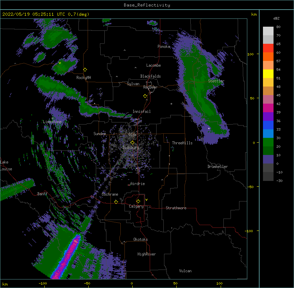Select the yellow diamond marker between Olds and Didsbury
Screen dimensions: 294x288
click(132, 142)
